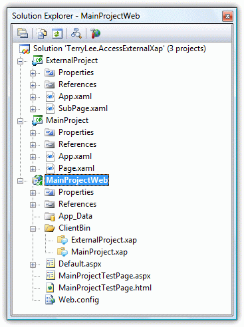The height and width of the screenshot is (327, 244).
Task: Click the Properties toolbar icon
Action: [x=23, y=34]
